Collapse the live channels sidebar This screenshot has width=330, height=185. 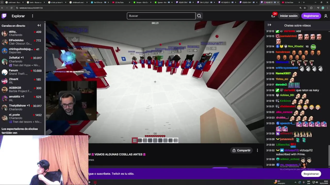[x=39, y=25]
